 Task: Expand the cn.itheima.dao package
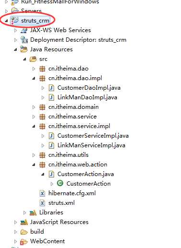34,69
